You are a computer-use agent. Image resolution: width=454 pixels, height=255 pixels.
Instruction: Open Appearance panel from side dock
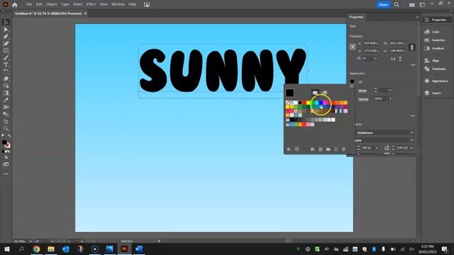(436, 81)
